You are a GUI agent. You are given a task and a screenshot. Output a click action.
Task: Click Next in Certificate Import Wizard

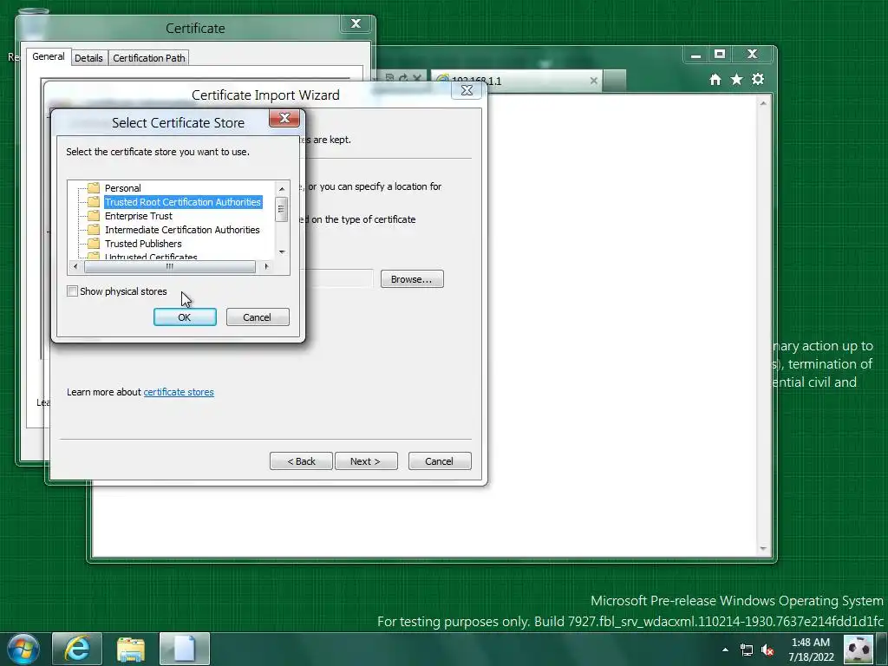366,461
